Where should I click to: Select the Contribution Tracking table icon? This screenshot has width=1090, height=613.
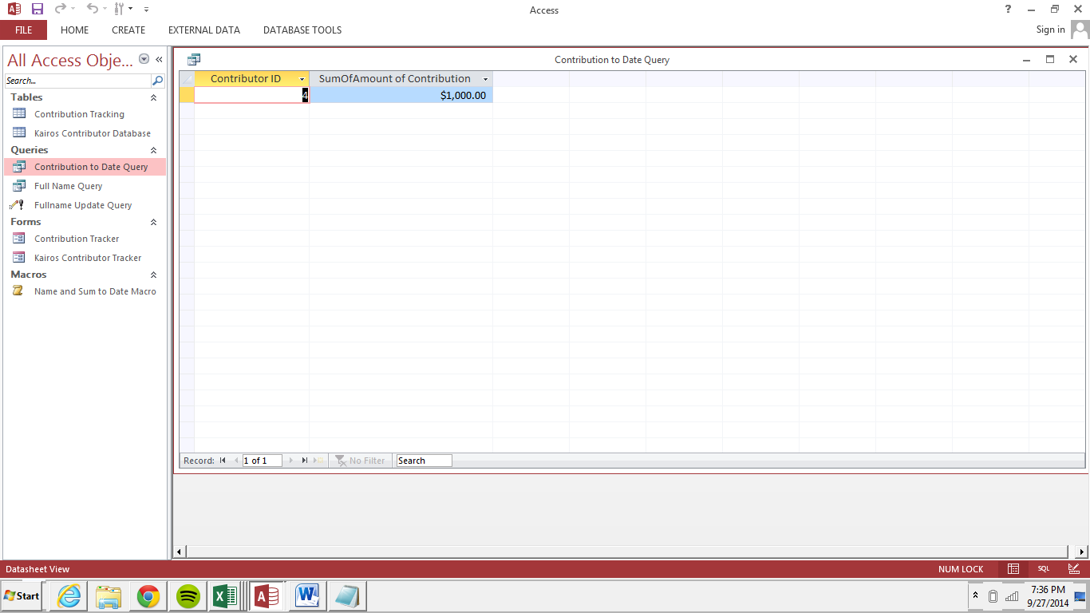(19, 113)
